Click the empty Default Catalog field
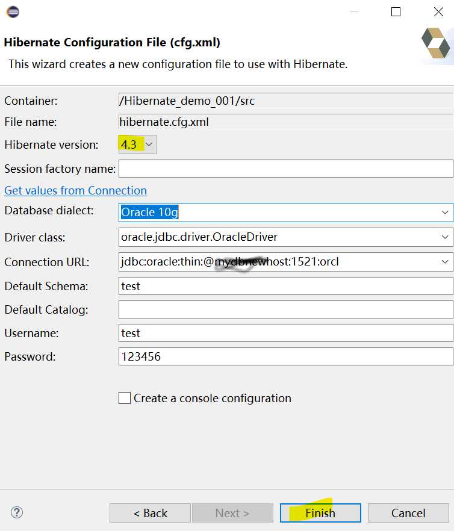 tap(285, 309)
